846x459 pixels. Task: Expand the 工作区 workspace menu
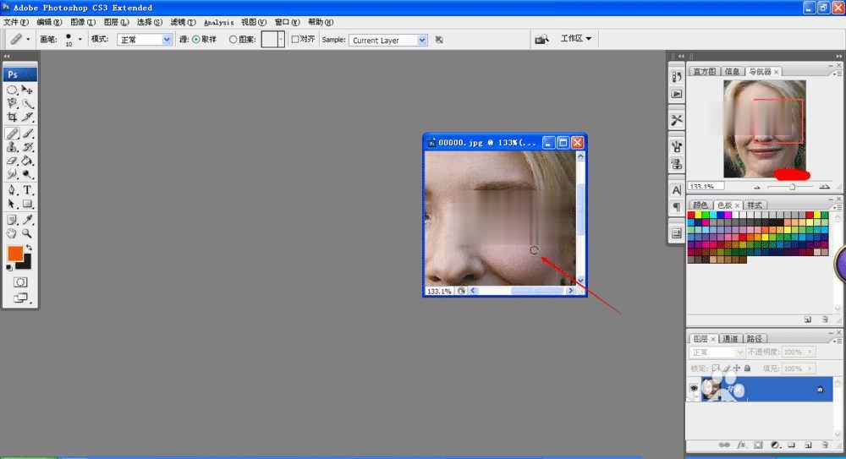tap(575, 39)
